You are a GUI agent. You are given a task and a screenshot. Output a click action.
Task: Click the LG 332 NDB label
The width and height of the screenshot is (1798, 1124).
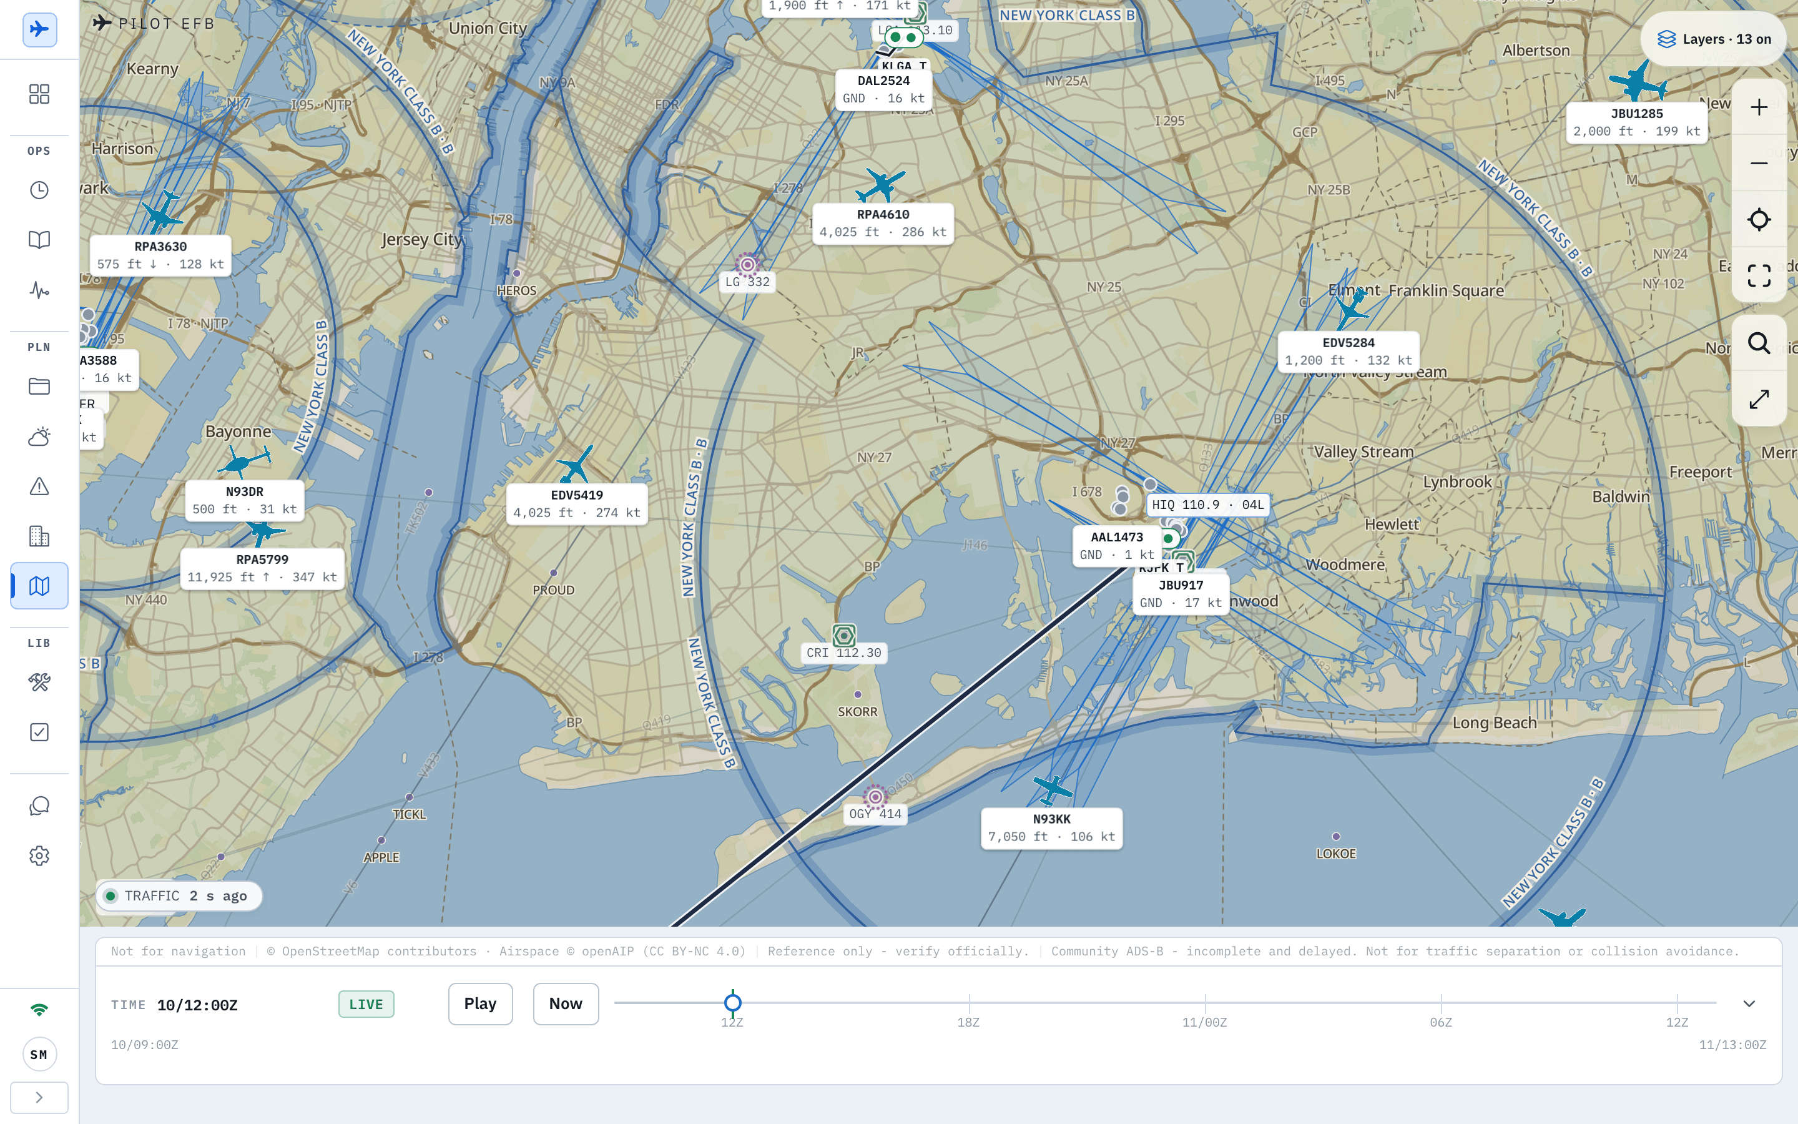pos(747,282)
